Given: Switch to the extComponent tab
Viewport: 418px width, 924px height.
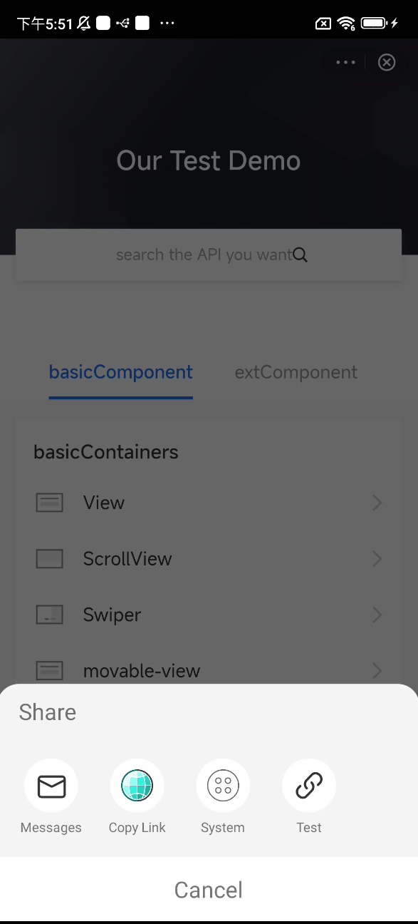Looking at the screenshot, I should point(296,371).
